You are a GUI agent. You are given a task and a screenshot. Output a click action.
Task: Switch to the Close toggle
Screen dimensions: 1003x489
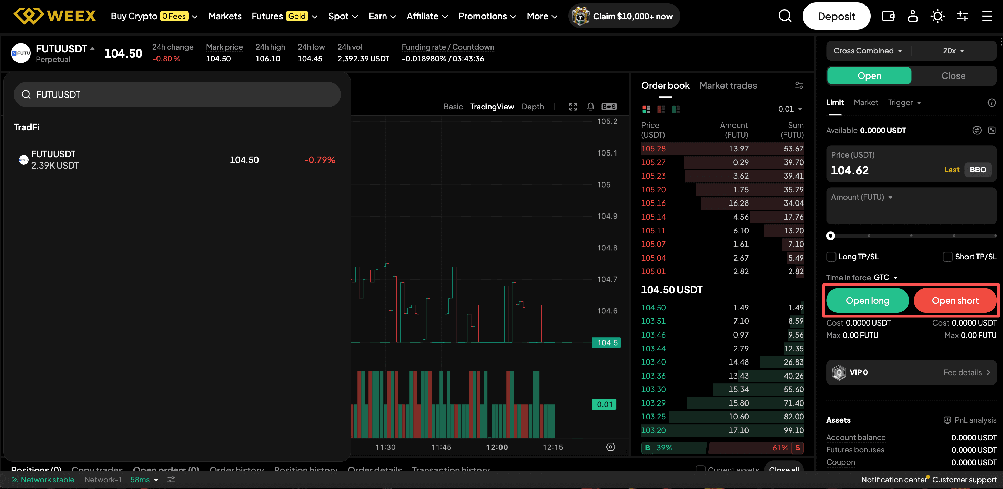point(953,76)
